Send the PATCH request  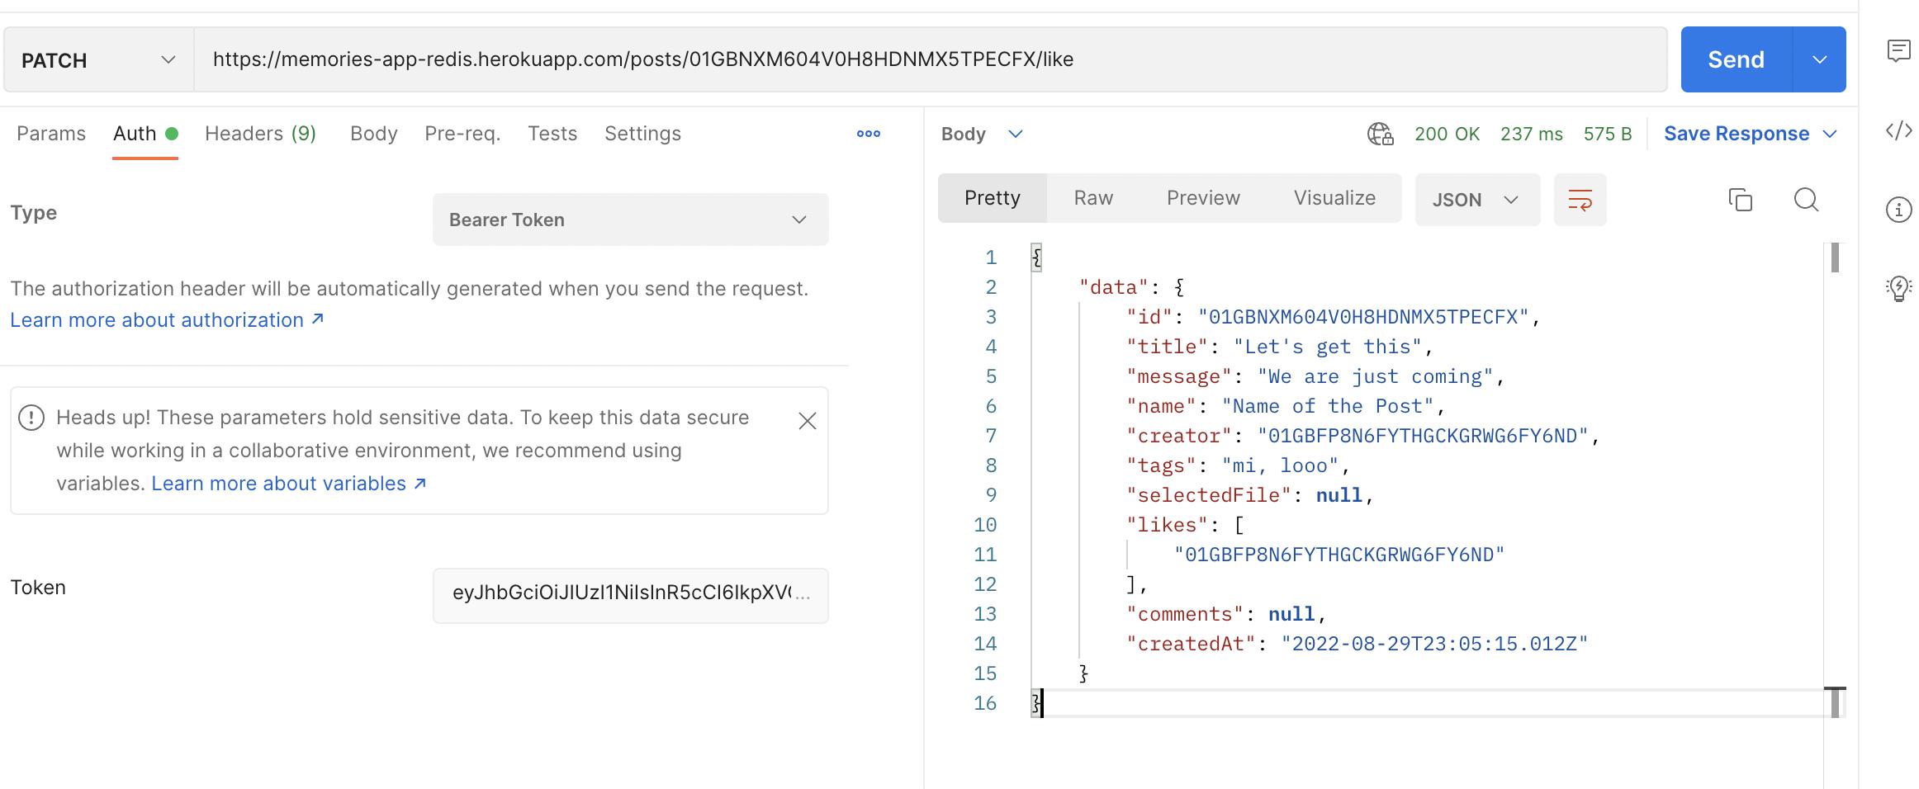click(x=1737, y=59)
